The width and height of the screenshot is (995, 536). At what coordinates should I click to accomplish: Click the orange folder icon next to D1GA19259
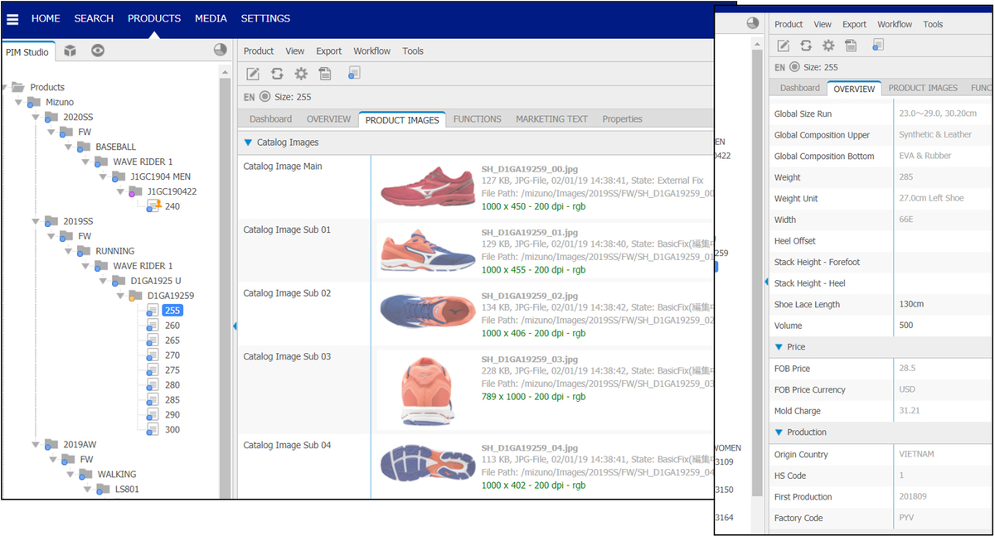[x=137, y=296]
